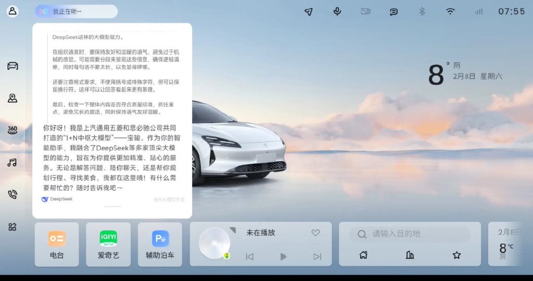Tap the voice assistant listening pill
This screenshot has width=533, height=281.
(x=76, y=11)
